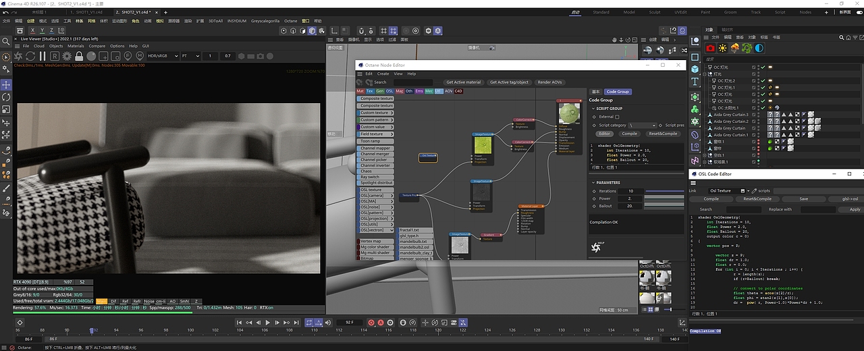Click the play button on timeline
The width and height of the screenshot is (864, 351).
tap(267, 323)
